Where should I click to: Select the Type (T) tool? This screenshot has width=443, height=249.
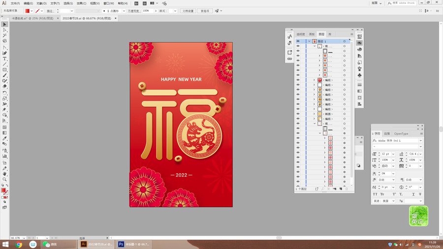pyautogui.click(x=4, y=59)
